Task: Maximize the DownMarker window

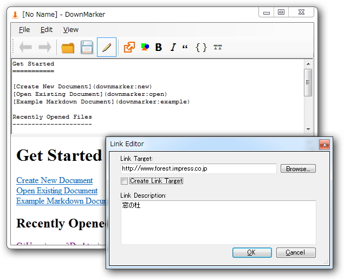Action: [281, 12]
